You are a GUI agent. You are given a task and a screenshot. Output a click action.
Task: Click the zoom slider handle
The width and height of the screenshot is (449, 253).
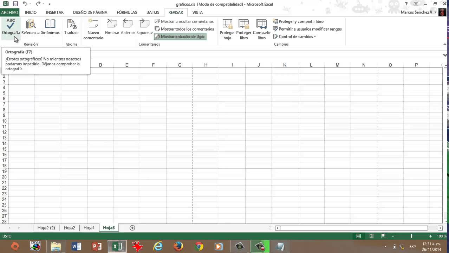tap(411, 236)
